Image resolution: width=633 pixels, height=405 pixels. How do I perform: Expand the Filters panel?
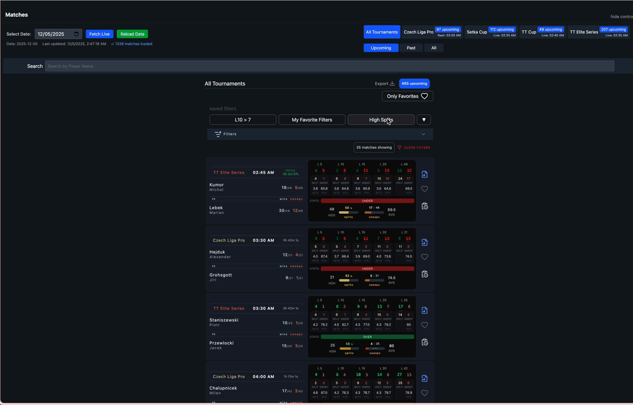tap(320, 134)
